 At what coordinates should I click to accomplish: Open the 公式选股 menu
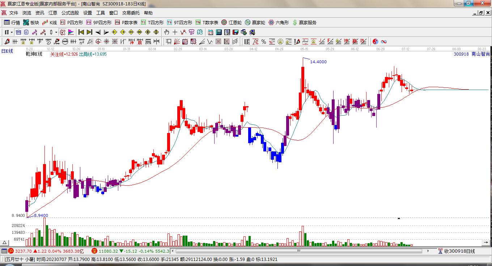[70, 13]
